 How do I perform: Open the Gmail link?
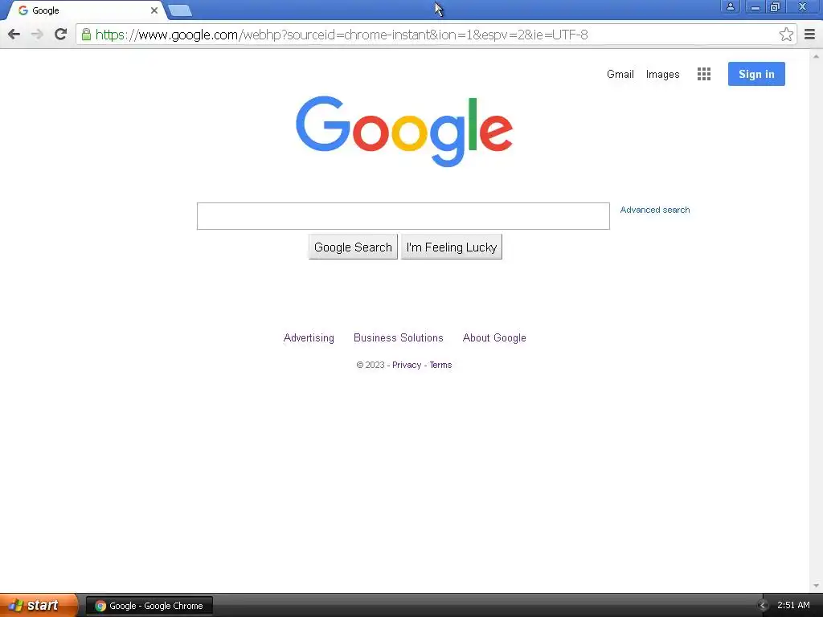click(620, 74)
